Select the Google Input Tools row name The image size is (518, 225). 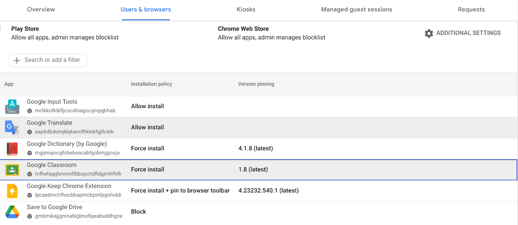tap(52, 102)
